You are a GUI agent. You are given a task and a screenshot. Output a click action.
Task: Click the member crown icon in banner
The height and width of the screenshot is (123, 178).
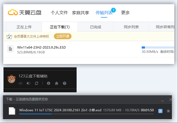tap(9, 36)
